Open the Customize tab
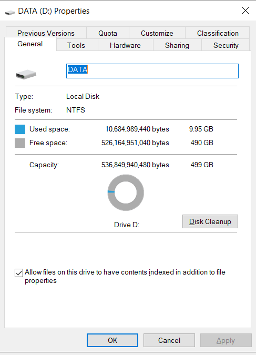This screenshot has width=256, height=355. [157, 33]
